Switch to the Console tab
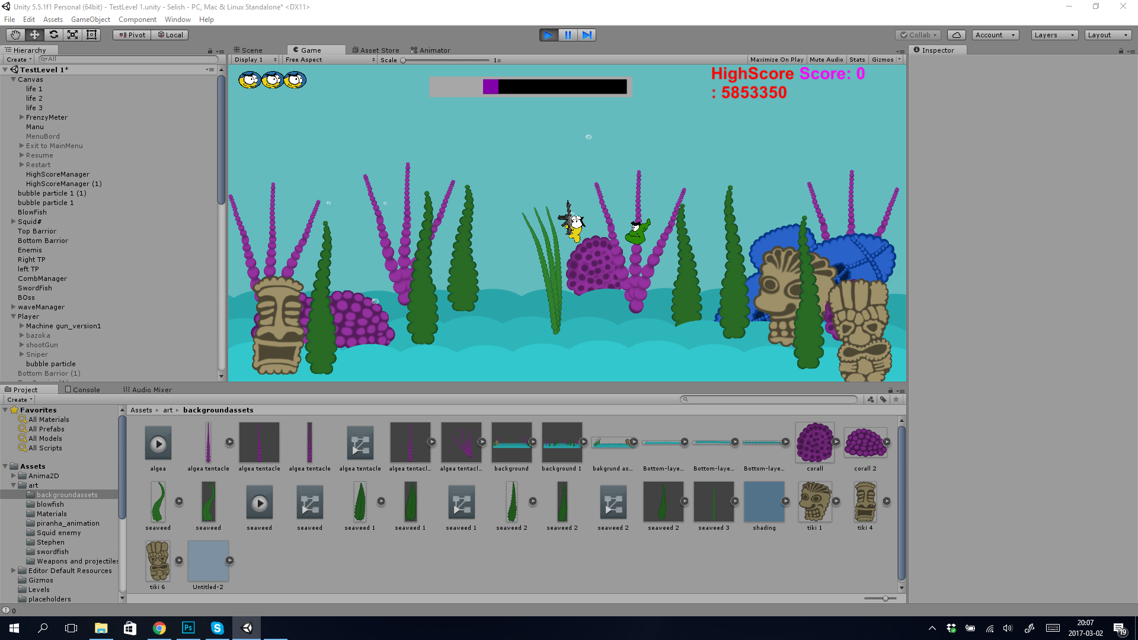 pyautogui.click(x=82, y=390)
